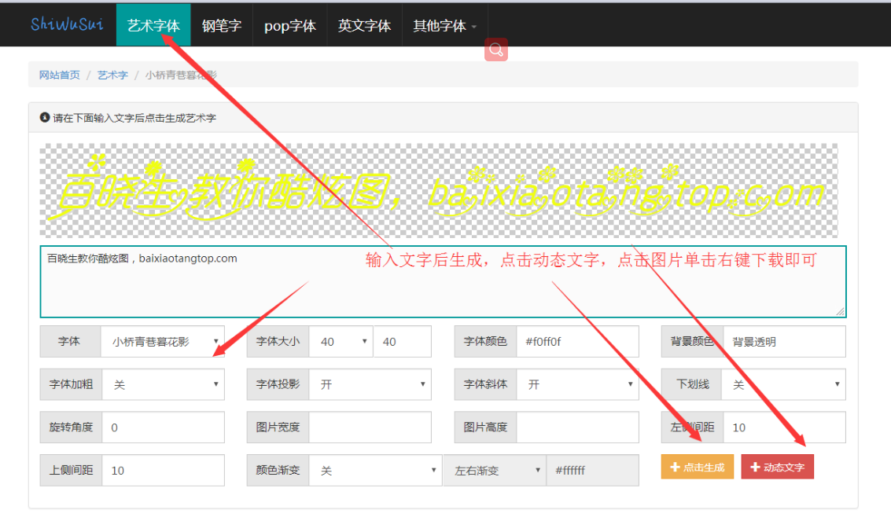Open the 字体大小 size dropdown

pos(341,342)
